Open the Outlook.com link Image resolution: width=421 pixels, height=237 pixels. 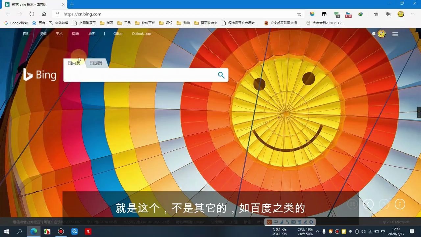tap(141, 33)
